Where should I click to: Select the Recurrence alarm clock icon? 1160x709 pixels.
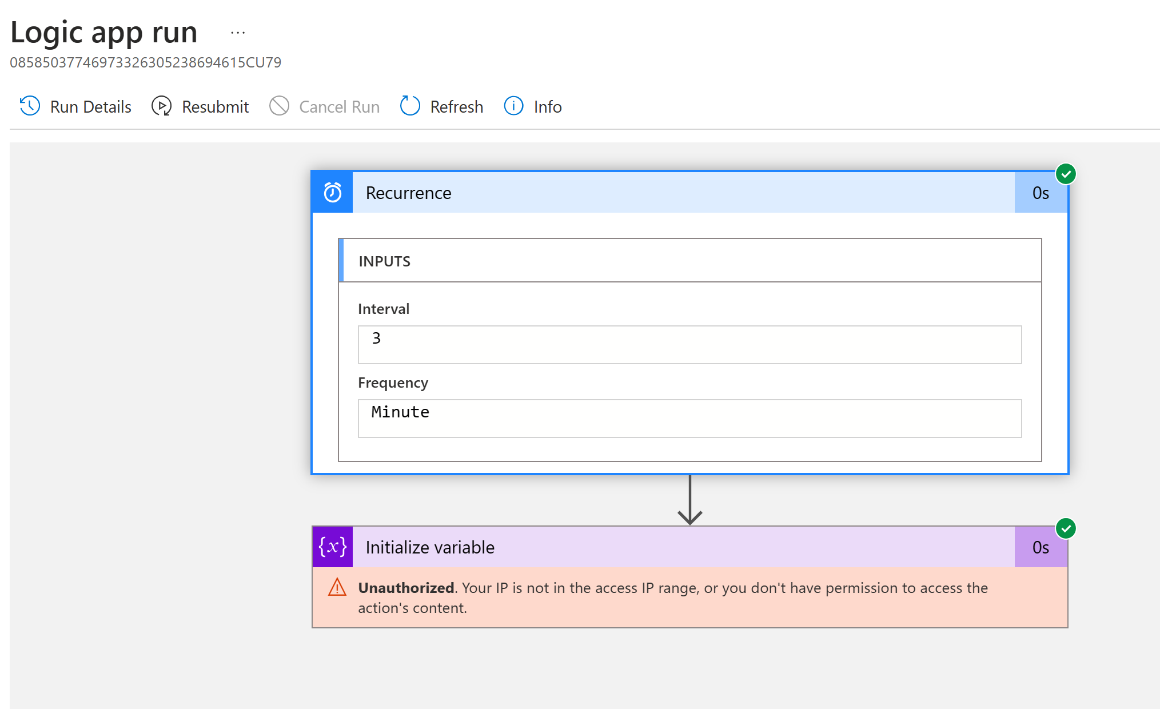click(332, 193)
